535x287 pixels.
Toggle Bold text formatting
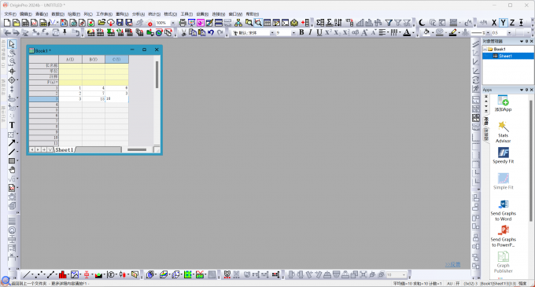[x=301, y=32]
